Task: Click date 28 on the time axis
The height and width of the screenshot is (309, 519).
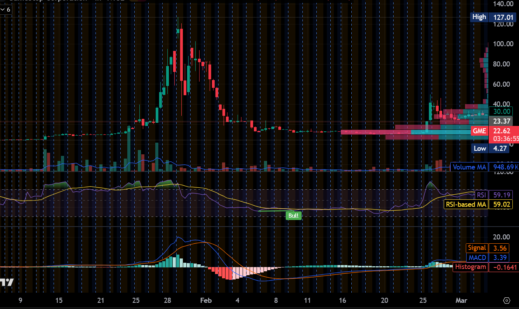Action: (167, 300)
